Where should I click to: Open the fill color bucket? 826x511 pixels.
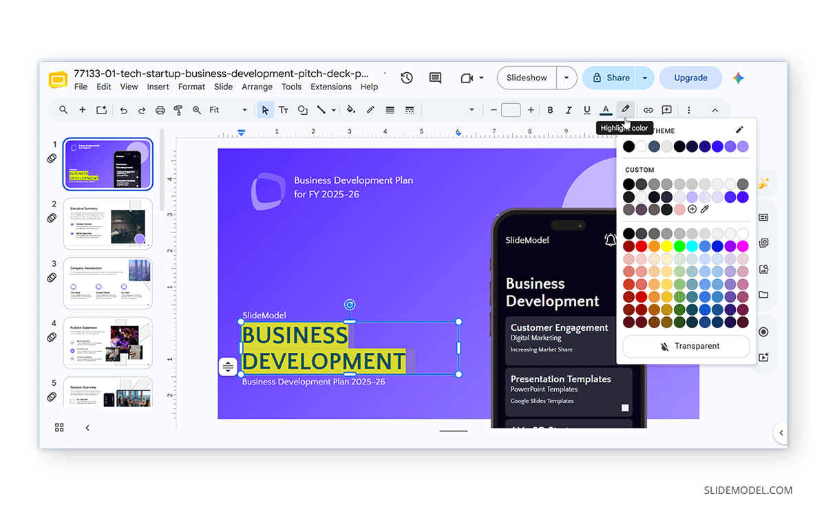click(351, 110)
